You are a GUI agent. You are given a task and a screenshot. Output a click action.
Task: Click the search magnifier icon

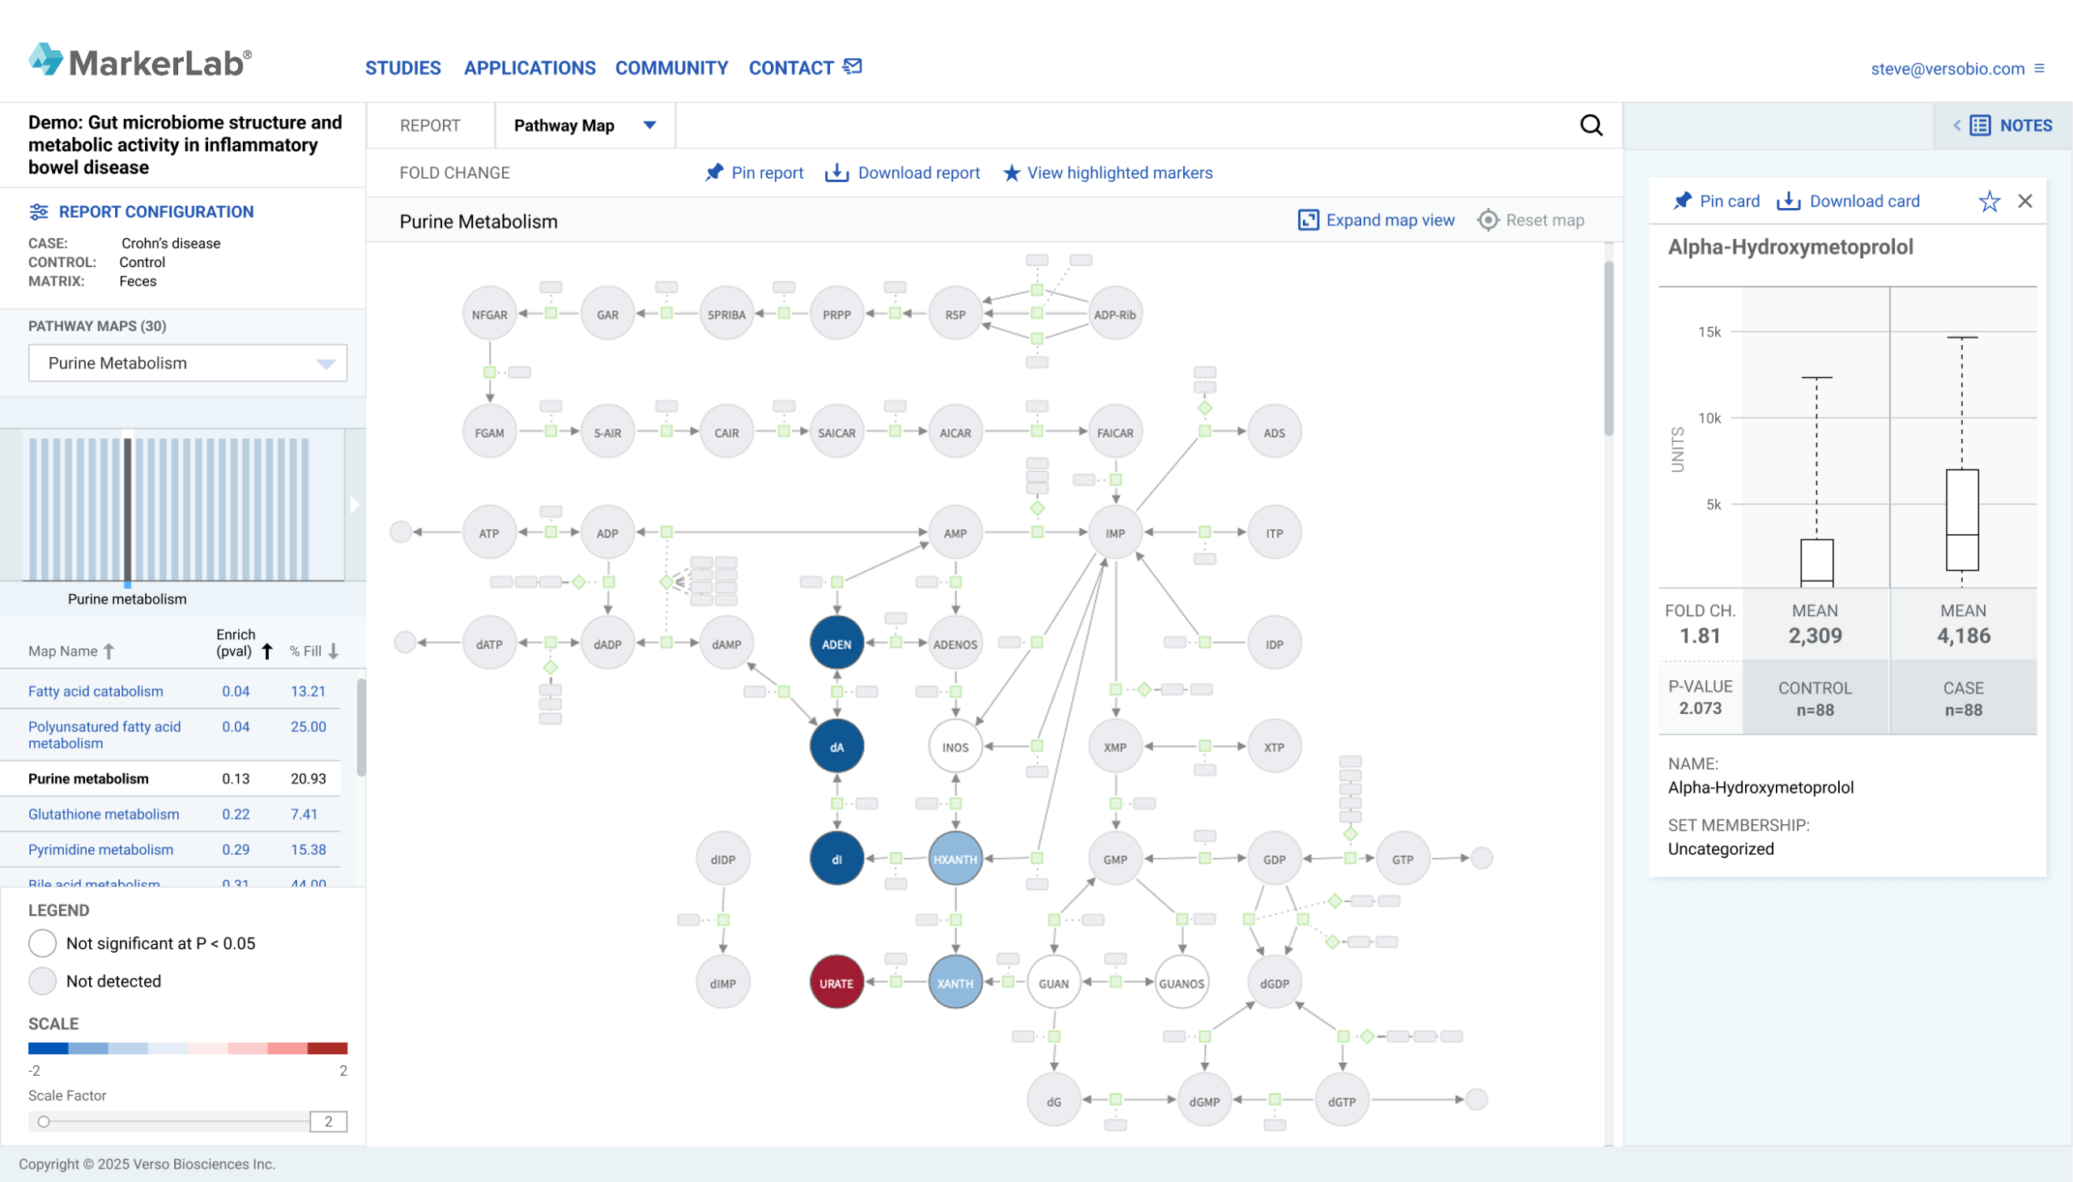(x=1590, y=125)
